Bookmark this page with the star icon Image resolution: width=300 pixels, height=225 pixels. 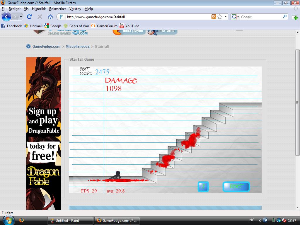coord(220,17)
